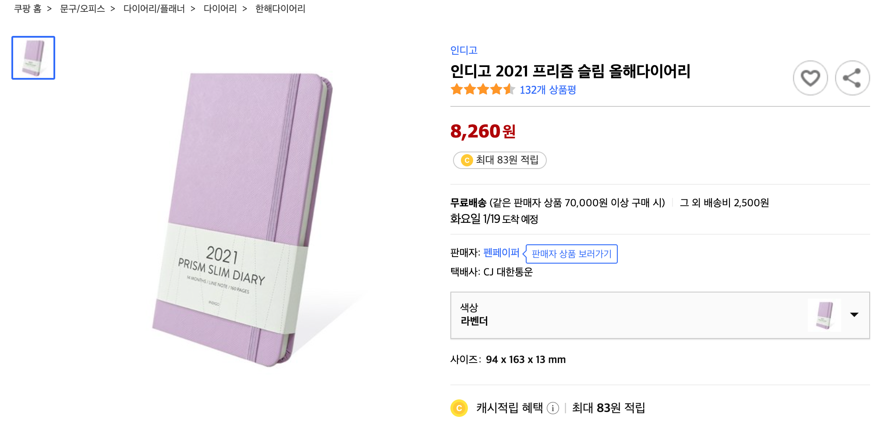Click 판매자 상품 보러가기 button

(x=571, y=254)
